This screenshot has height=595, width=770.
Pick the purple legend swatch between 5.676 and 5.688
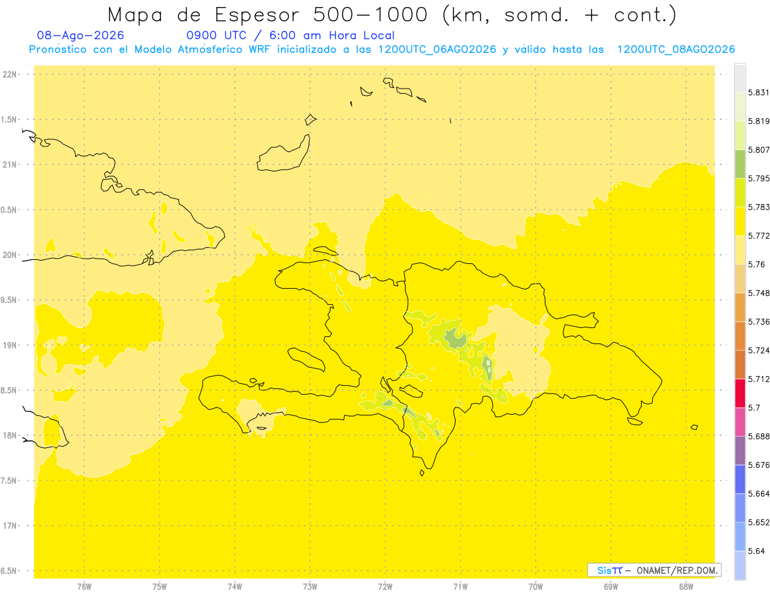[740, 451]
